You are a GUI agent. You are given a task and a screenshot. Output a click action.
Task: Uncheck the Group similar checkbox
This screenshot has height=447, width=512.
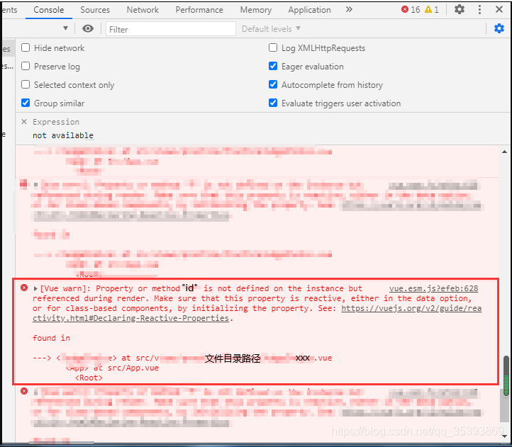click(26, 103)
